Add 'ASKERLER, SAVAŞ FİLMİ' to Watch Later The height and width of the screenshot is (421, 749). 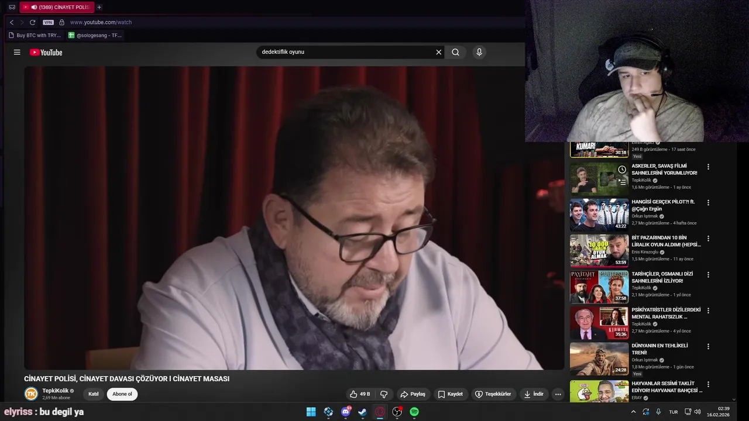pos(622,170)
